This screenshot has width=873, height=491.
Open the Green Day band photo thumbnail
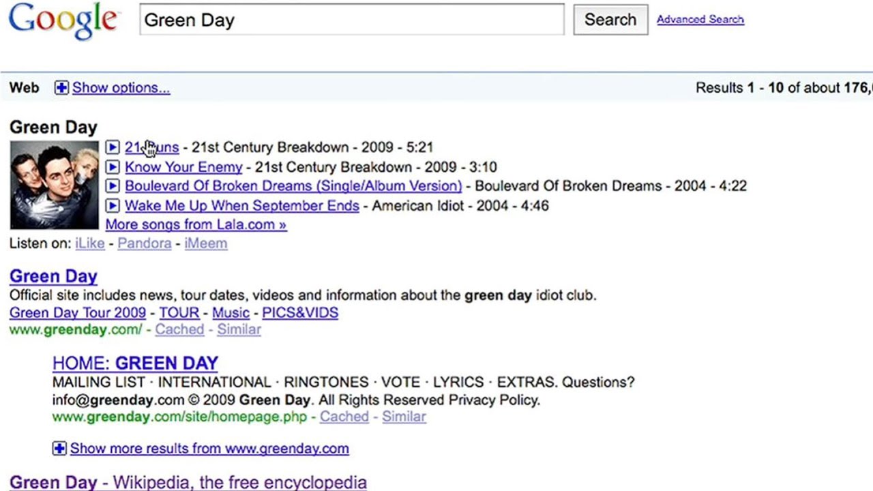pyautogui.click(x=54, y=185)
